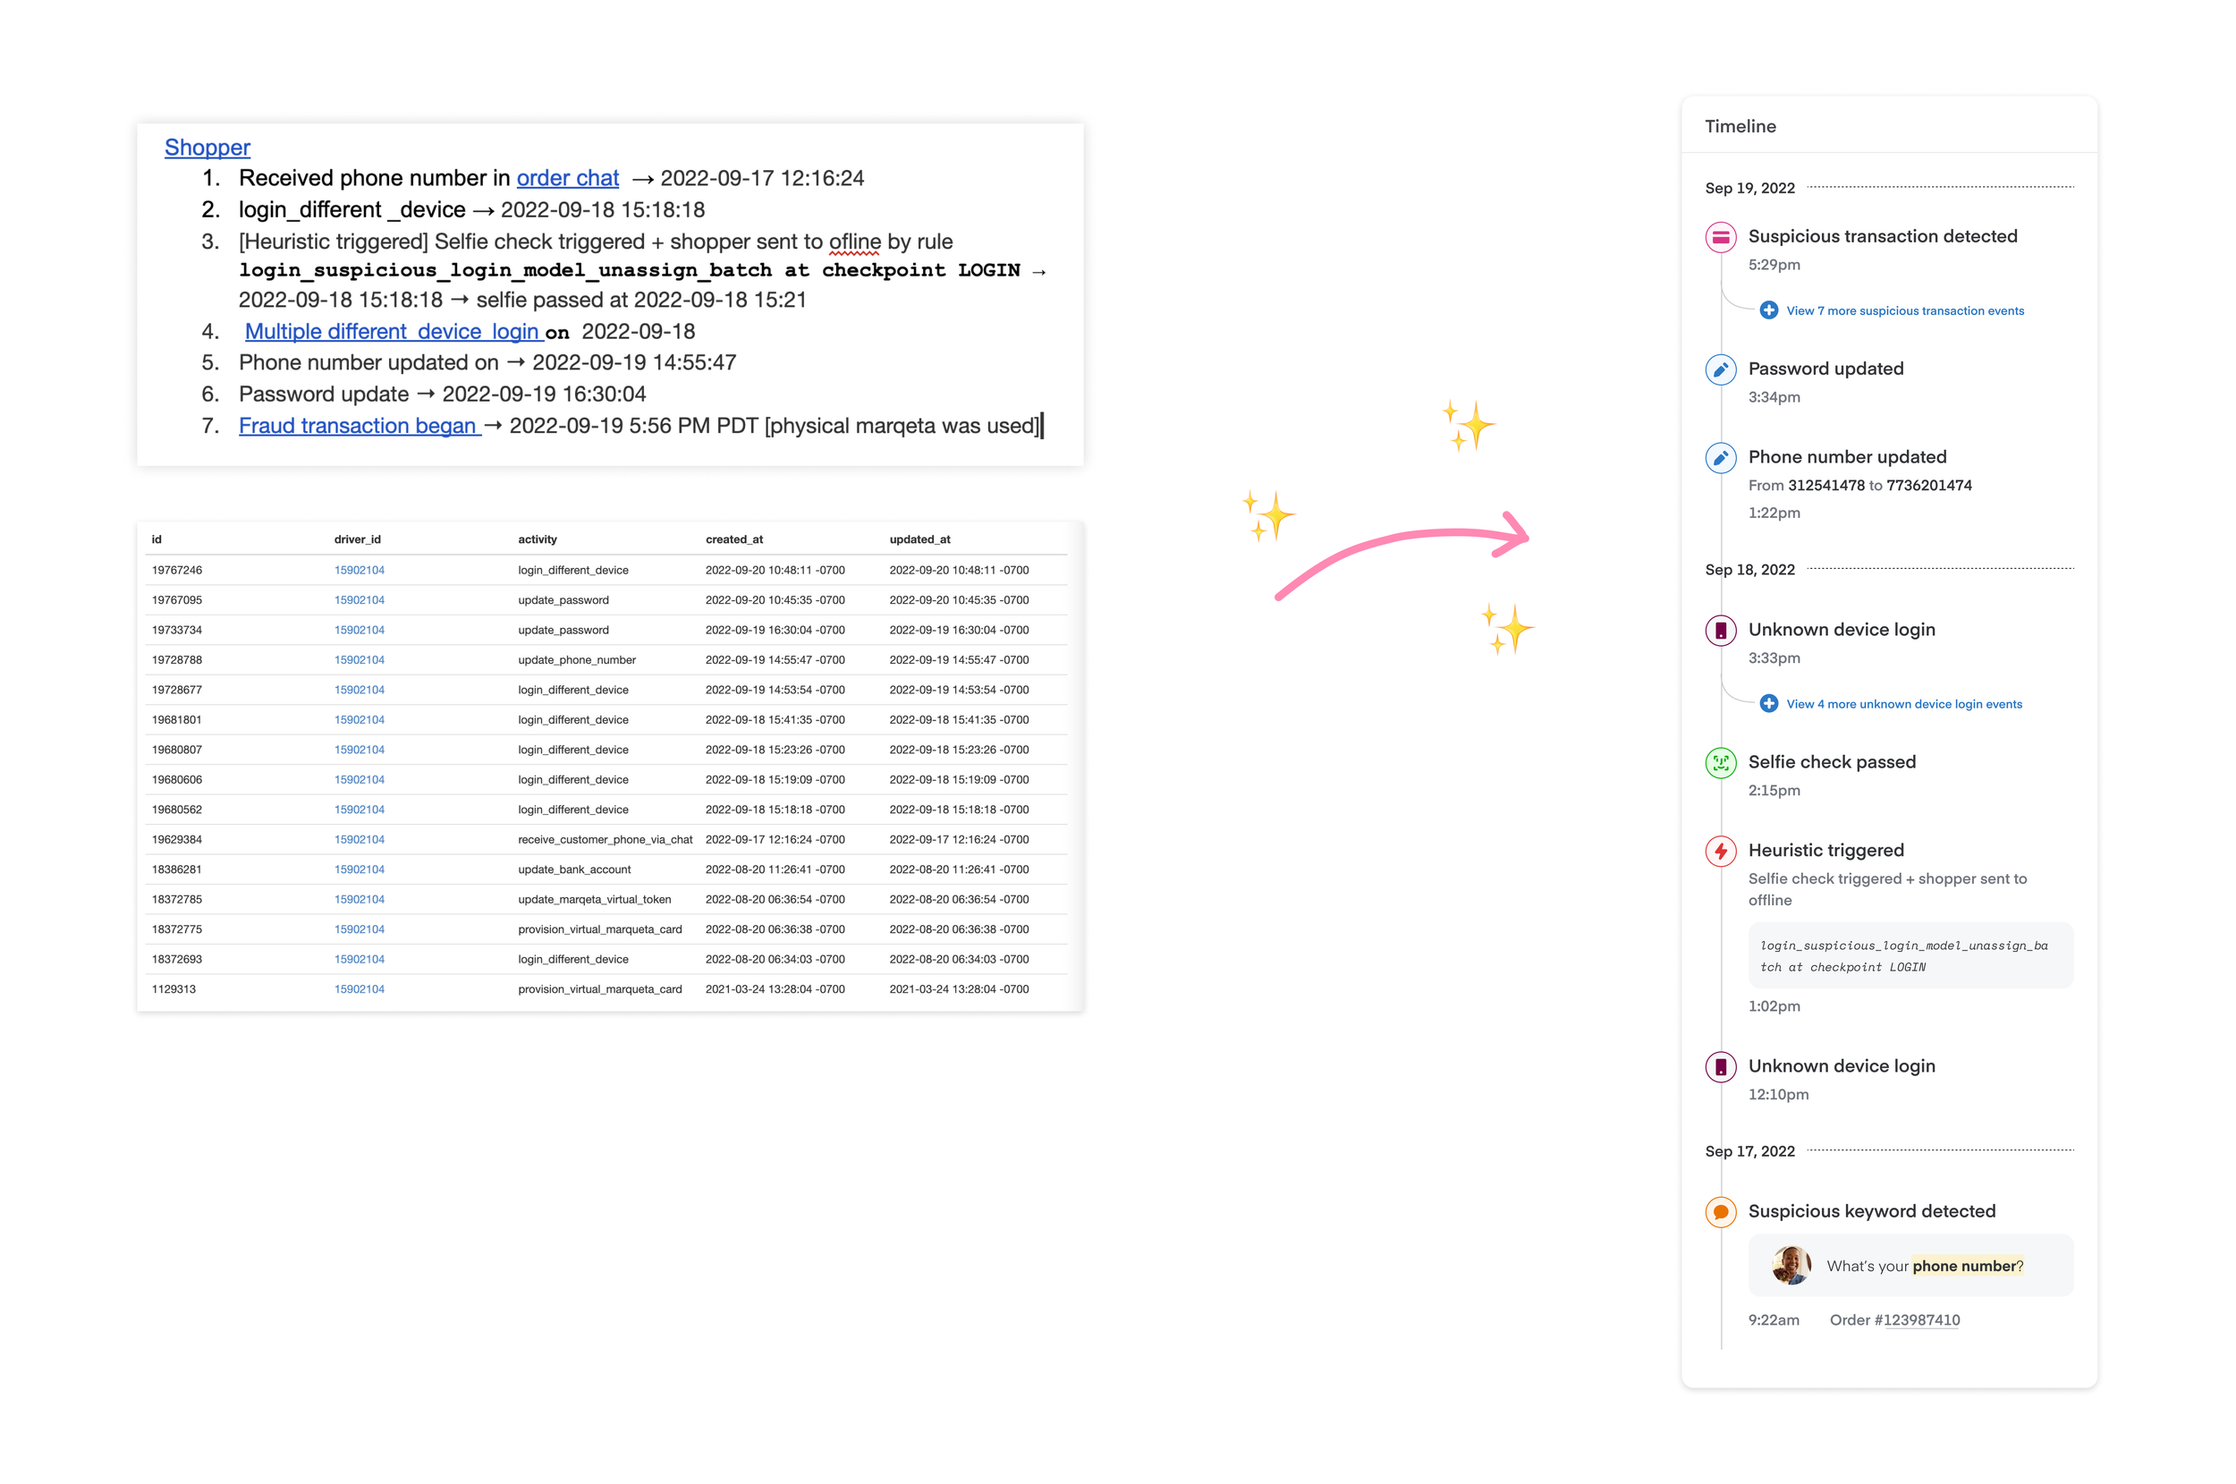Click the Selfie check passed face icon
This screenshot has width=2236, height=1484.
click(x=1719, y=763)
